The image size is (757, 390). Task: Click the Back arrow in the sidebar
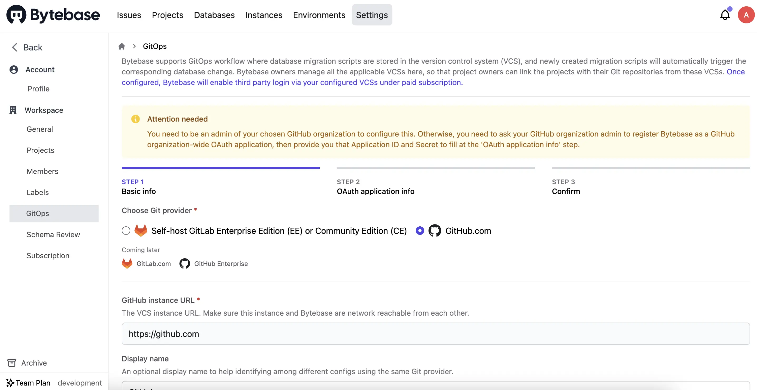pos(14,47)
